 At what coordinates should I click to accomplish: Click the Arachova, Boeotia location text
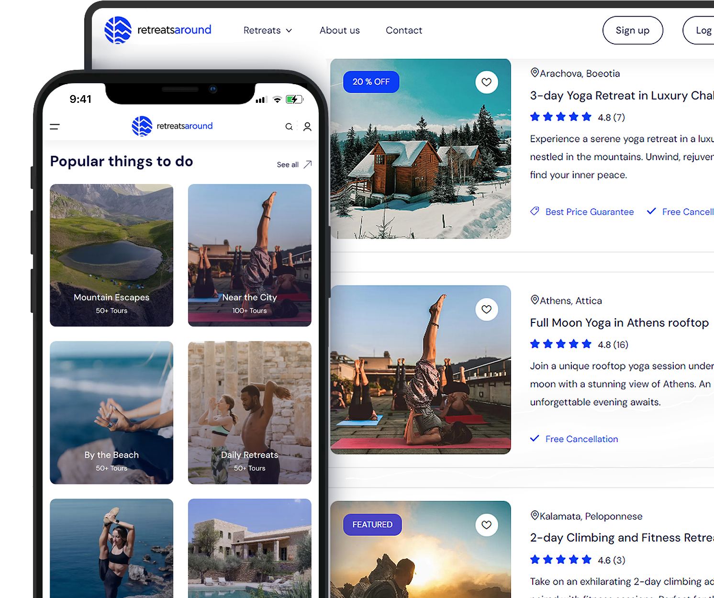(x=580, y=74)
